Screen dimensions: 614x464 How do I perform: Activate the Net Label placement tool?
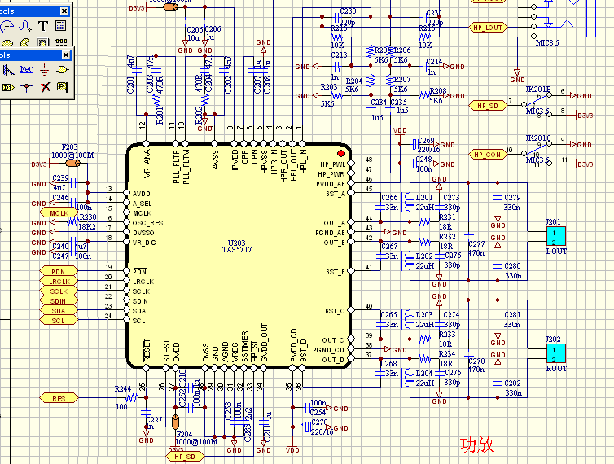(27, 69)
